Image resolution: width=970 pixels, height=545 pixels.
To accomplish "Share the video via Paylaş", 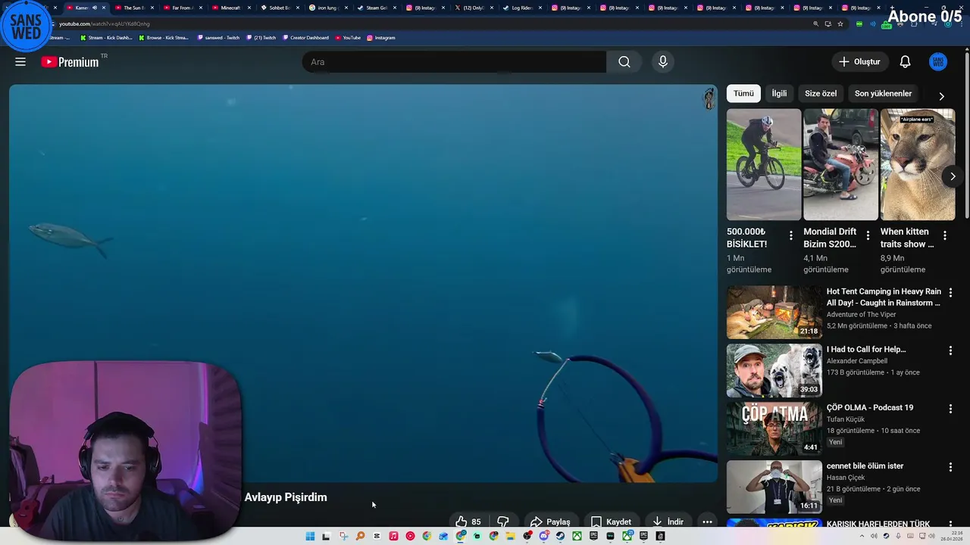I will click(550, 522).
